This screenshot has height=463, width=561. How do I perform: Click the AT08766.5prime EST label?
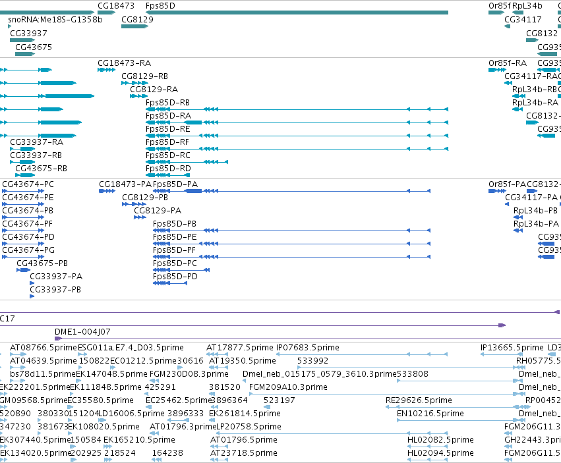[44, 348]
